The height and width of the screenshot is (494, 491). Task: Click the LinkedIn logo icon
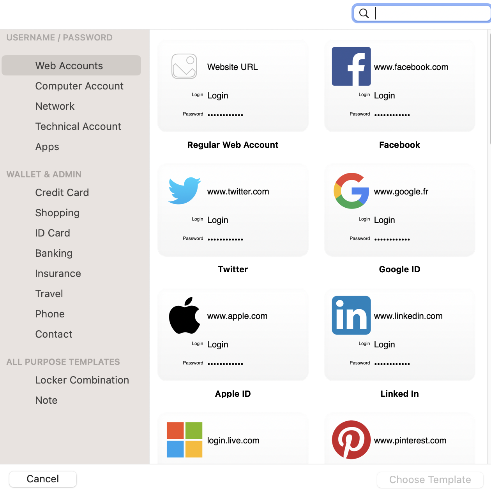click(x=351, y=315)
